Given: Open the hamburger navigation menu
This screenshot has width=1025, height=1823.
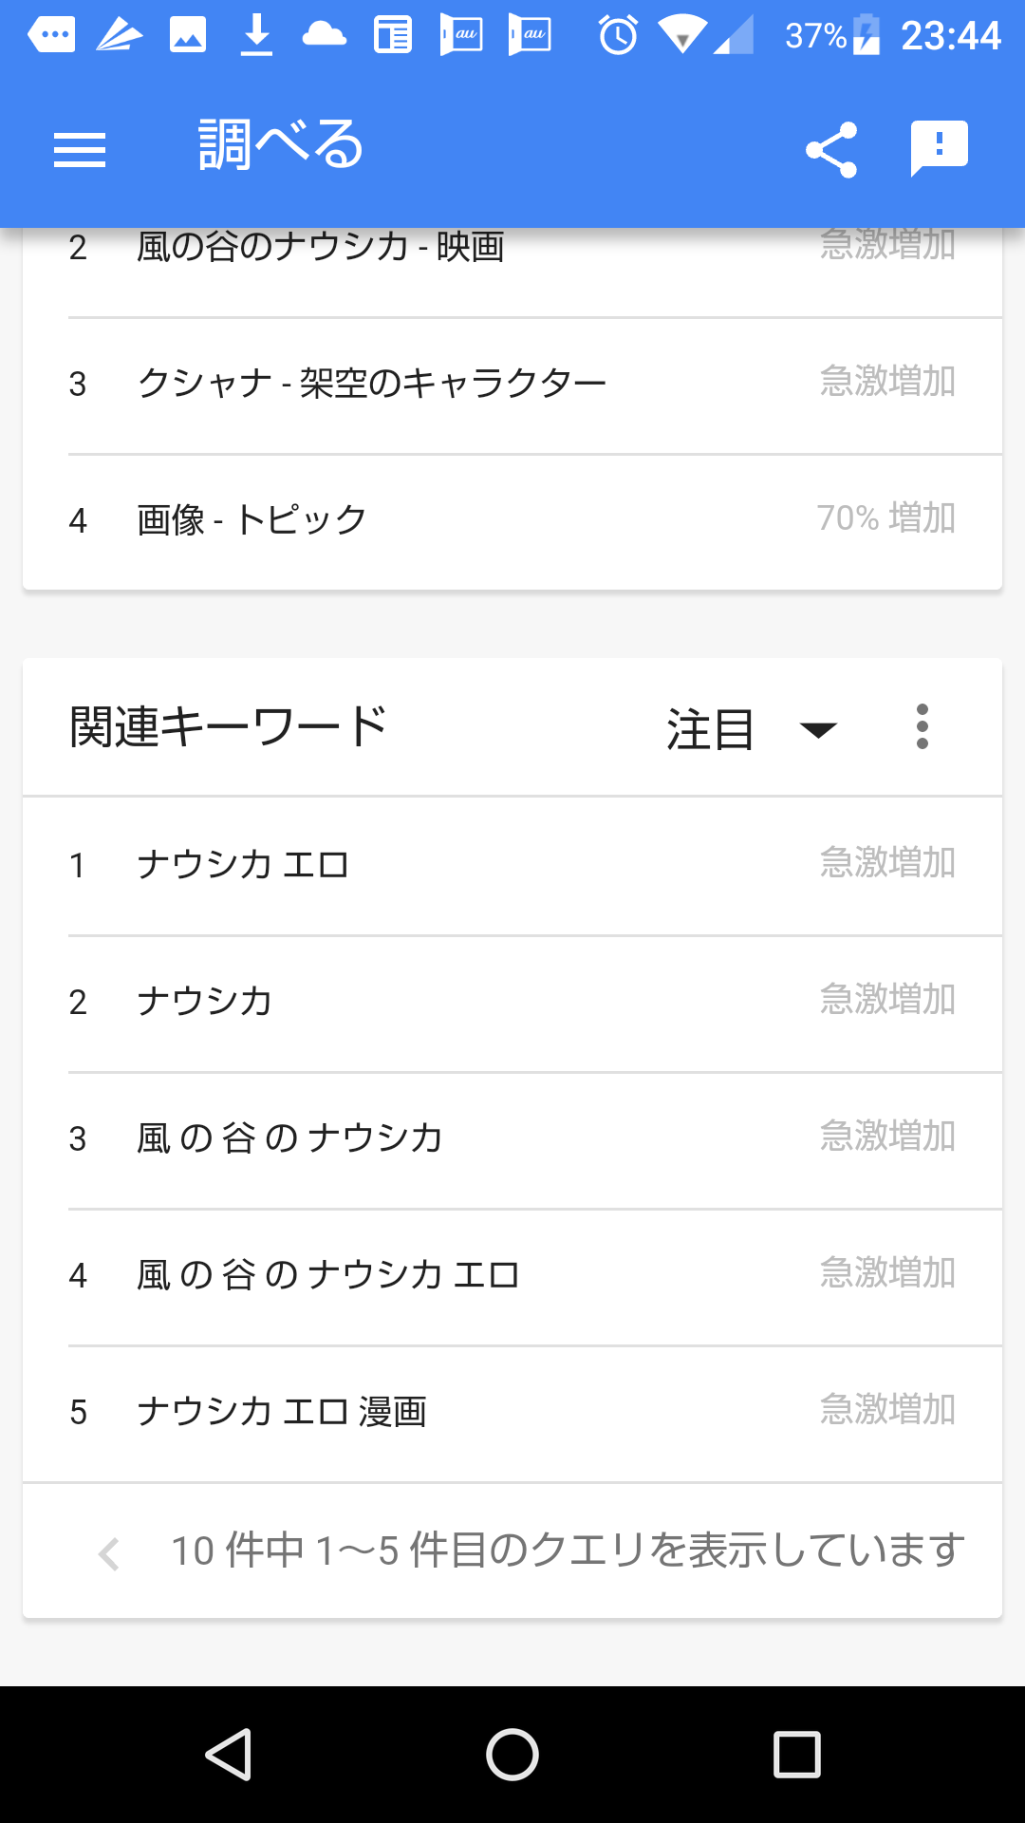Looking at the screenshot, I should coord(80,150).
